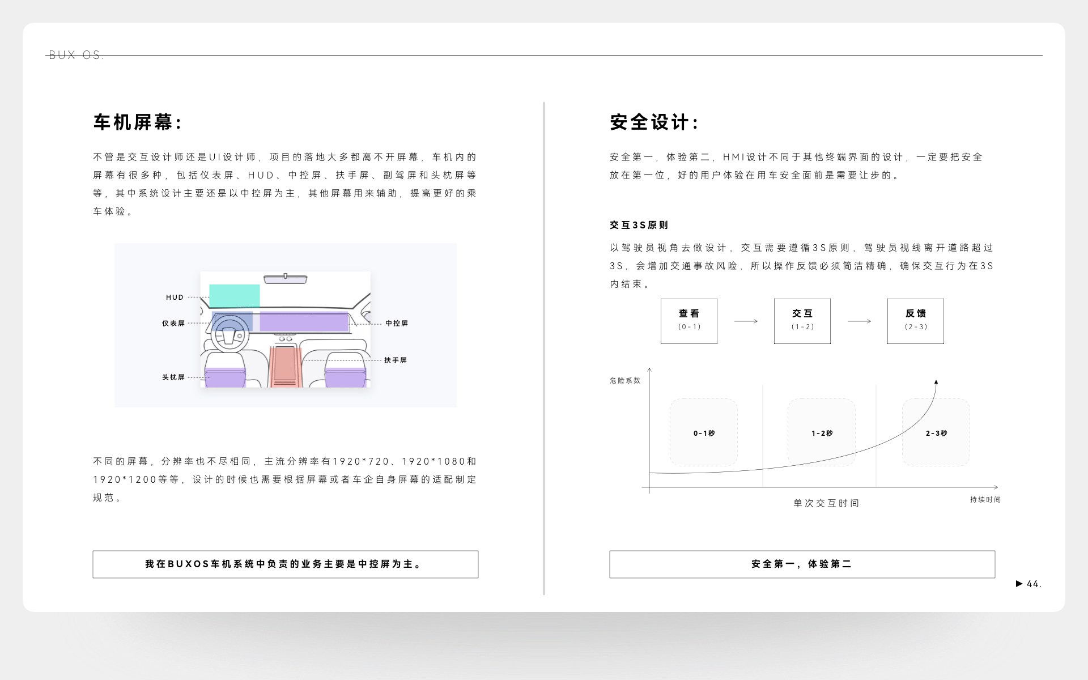Click the 中控屏 callout label

coord(395,324)
